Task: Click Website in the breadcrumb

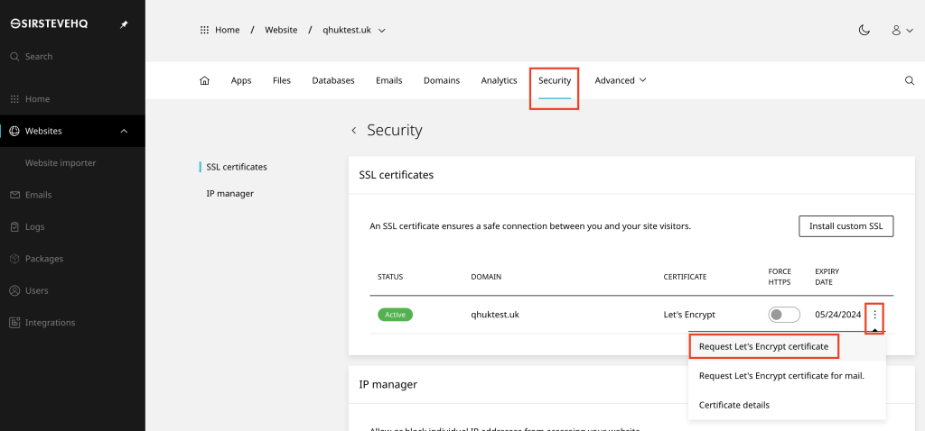Action: click(281, 30)
